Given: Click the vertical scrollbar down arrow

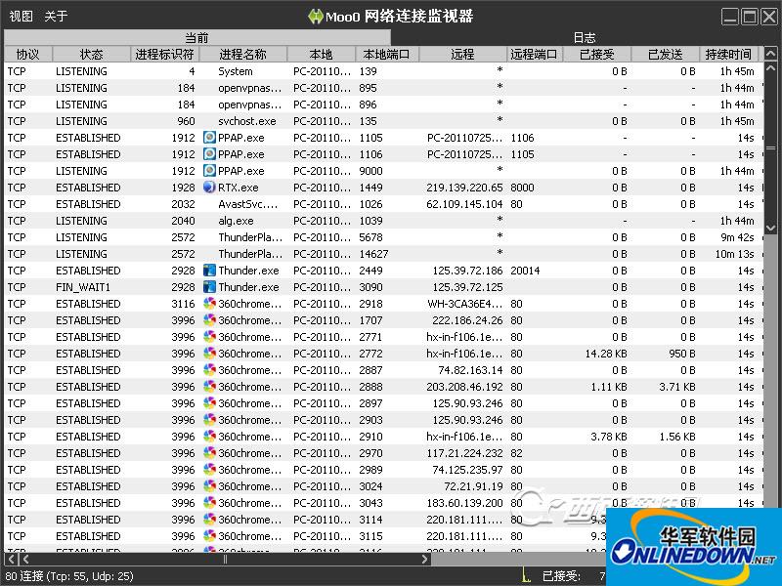Looking at the screenshot, I should tap(770, 227).
